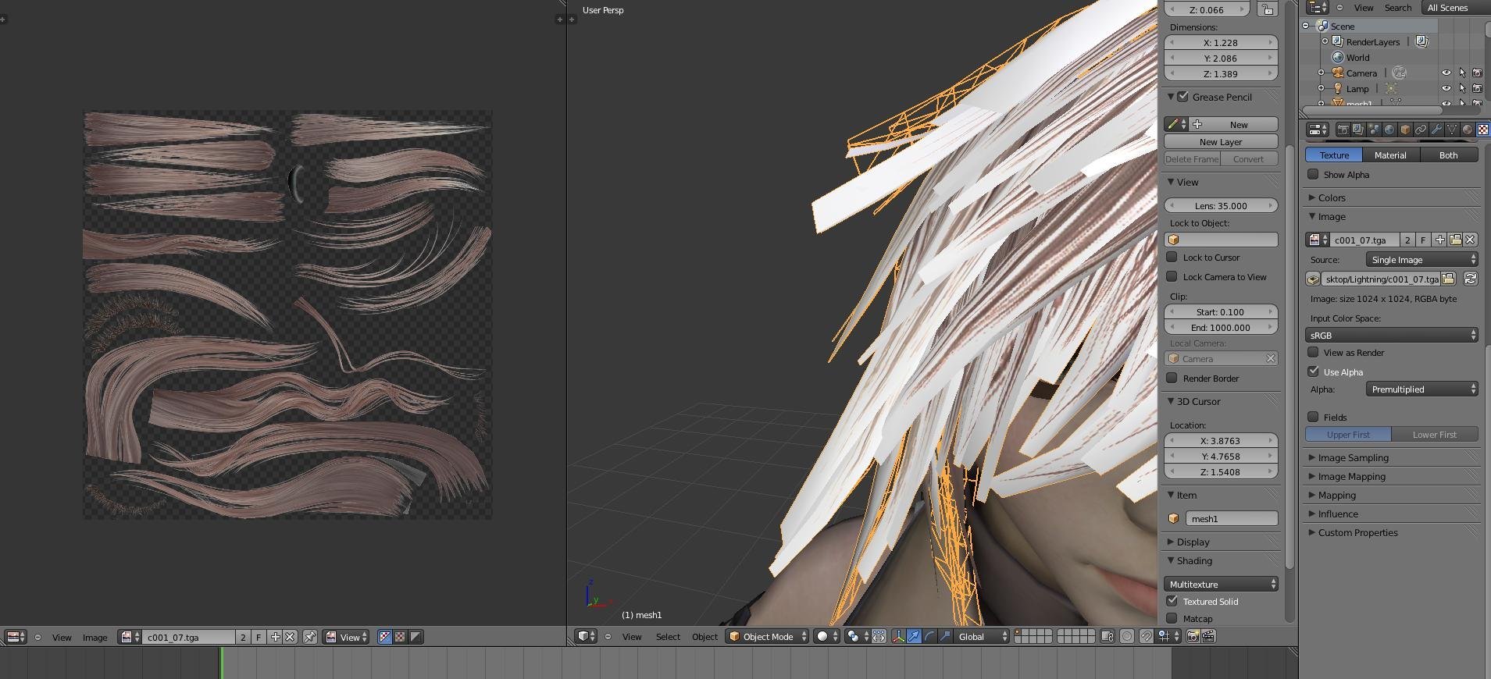This screenshot has width=1491, height=679.
Task: Enable Lock to Cursor checkbox
Action: (x=1172, y=257)
